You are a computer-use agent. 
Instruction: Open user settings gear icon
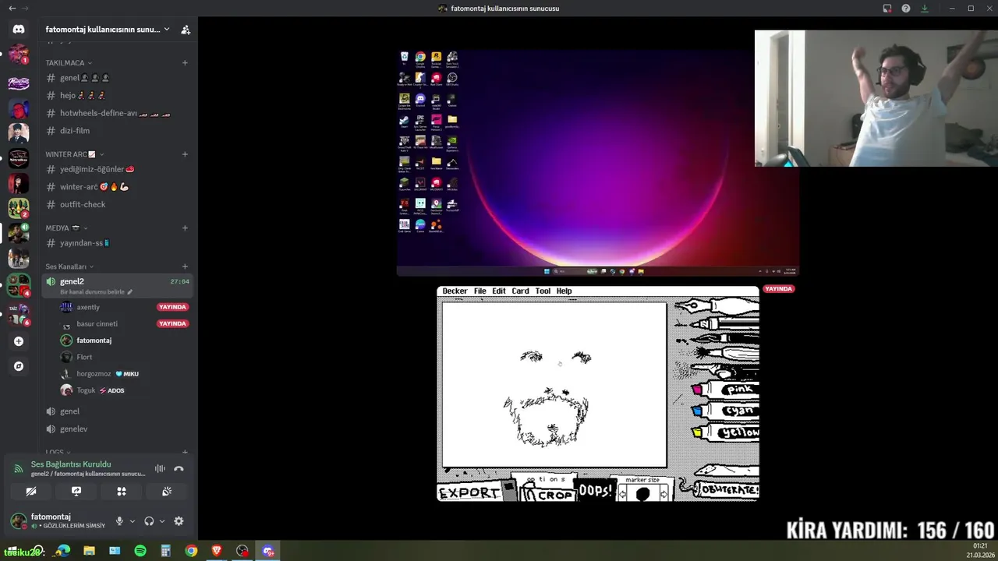click(x=179, y=521)
